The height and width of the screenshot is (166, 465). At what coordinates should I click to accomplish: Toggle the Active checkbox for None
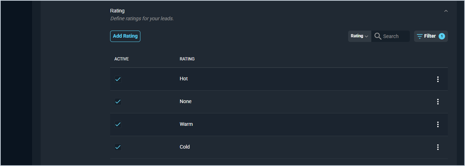(x=118, y=102)
